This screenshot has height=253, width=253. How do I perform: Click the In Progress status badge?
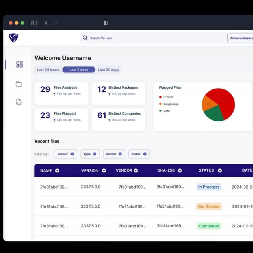tap(209, 187)
